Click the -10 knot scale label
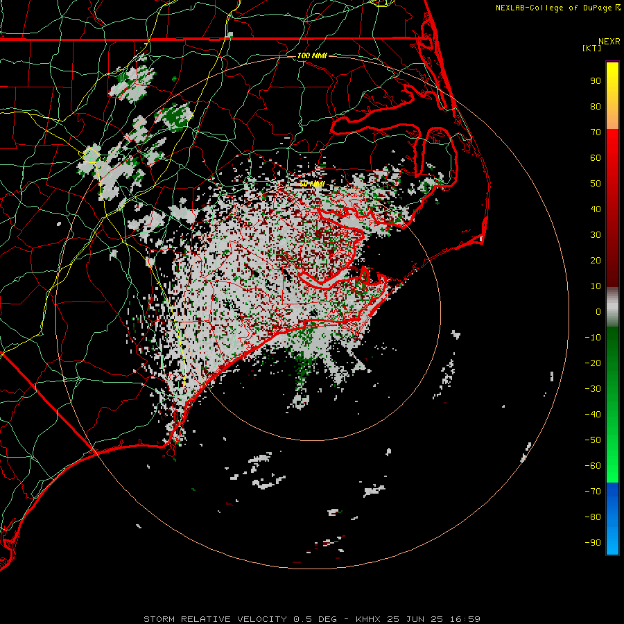The height and width of the screenshot is (624, 624). point(593,338)
